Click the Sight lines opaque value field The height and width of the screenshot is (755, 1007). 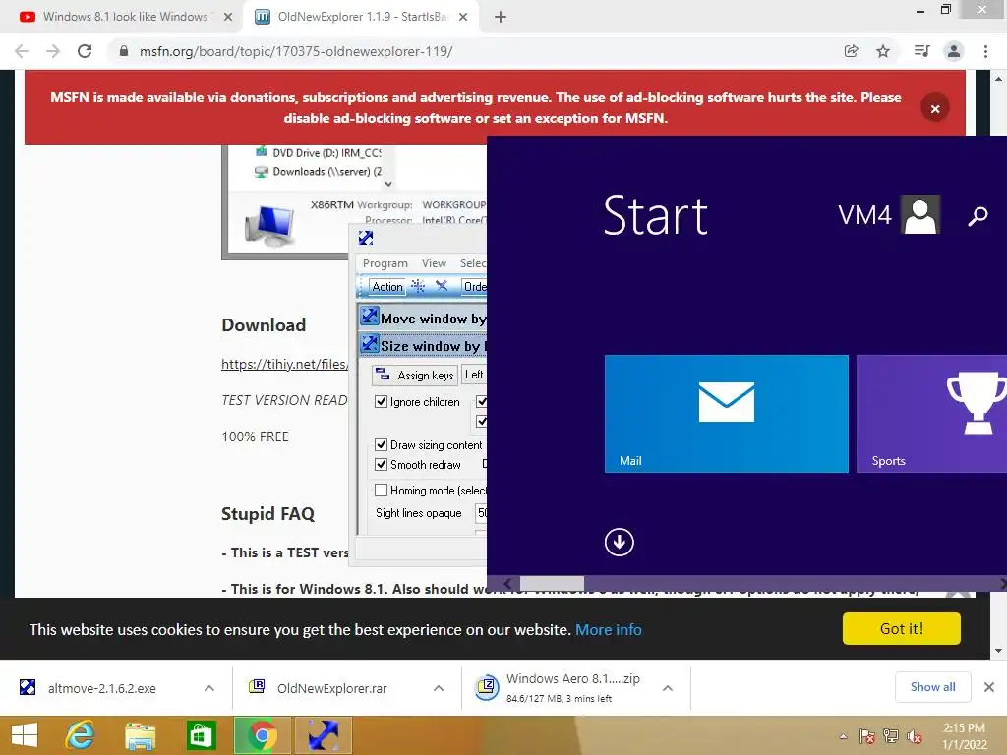click(x=481, y=513)
